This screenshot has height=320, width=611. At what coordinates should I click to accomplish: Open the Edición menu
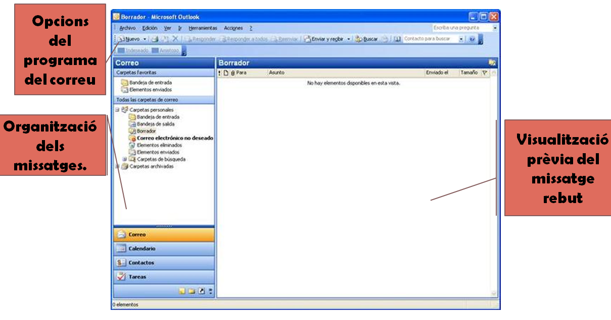coord(150,28)
